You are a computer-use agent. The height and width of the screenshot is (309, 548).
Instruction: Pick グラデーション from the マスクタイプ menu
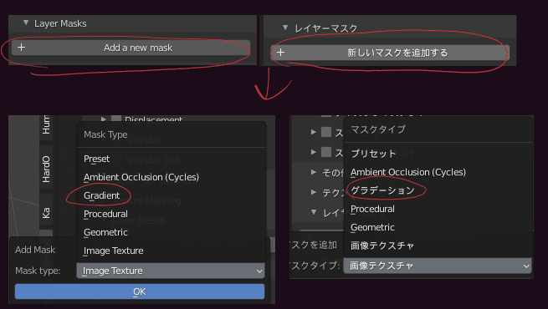point(383,190)
